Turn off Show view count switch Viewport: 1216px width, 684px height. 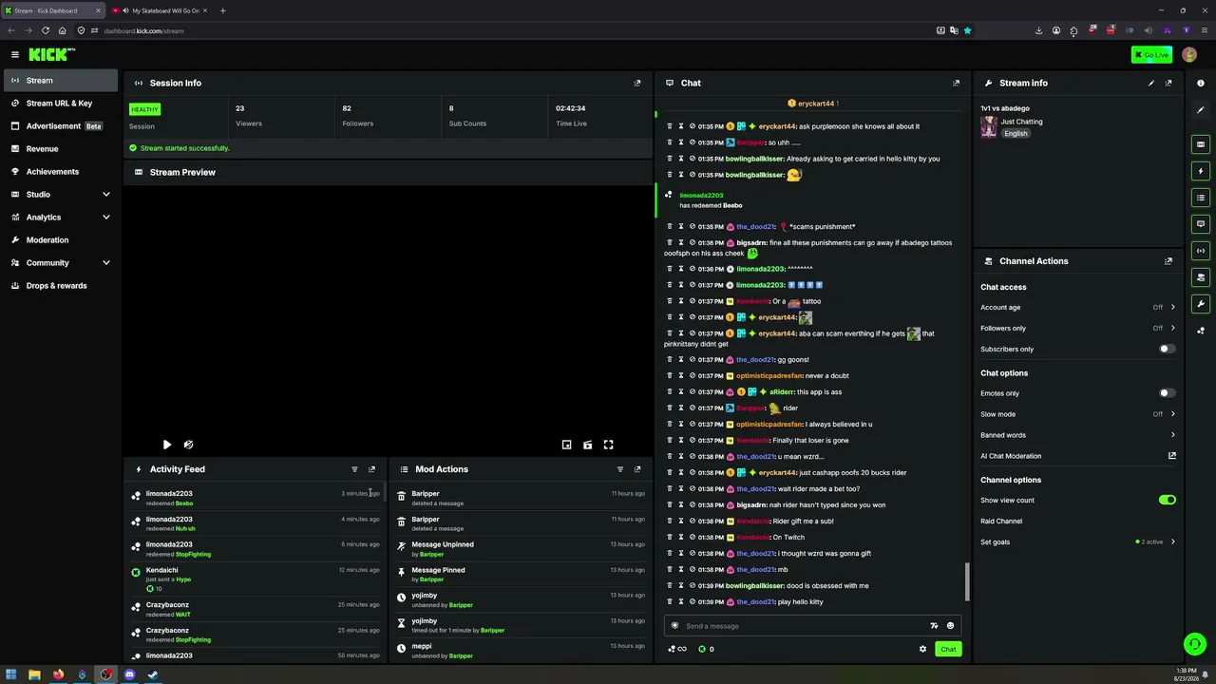point(1168,500)
